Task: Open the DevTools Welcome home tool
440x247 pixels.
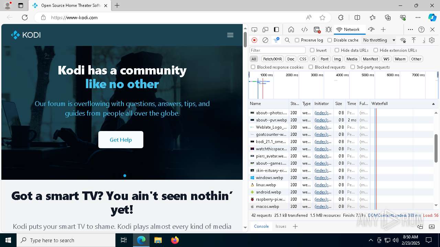Action: point(291,30)
